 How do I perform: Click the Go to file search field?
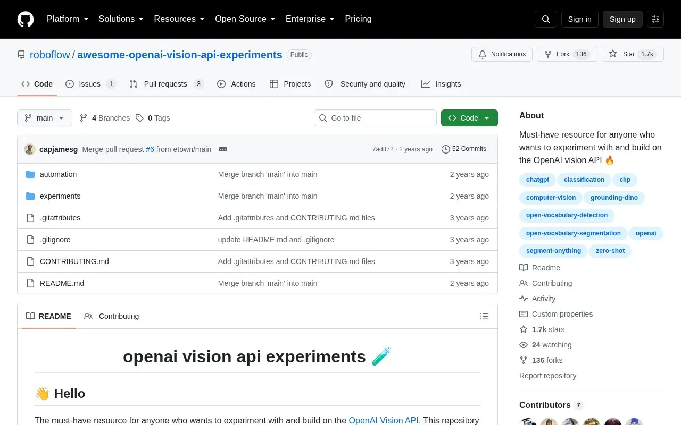click(375, 118)
